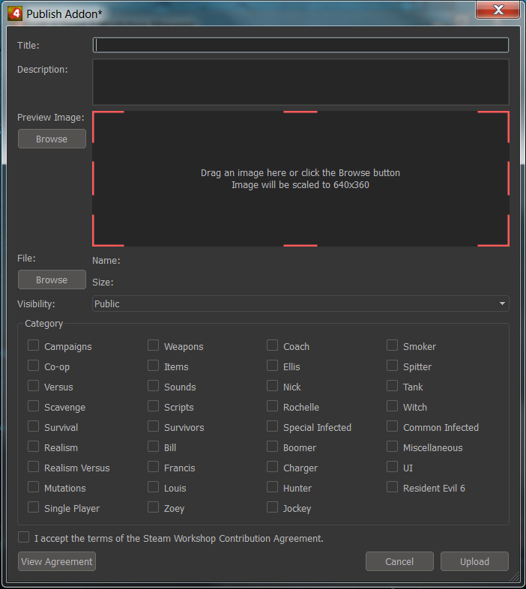The image size is (526, 589).
Task: Check the Co-op category
Action: (34, 366)
